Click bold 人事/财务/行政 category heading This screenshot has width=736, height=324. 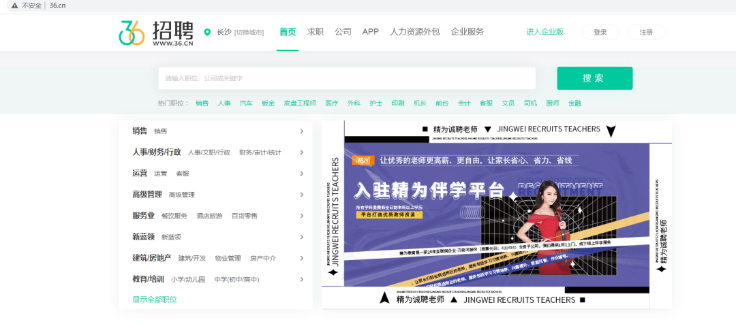coord(157,152)
